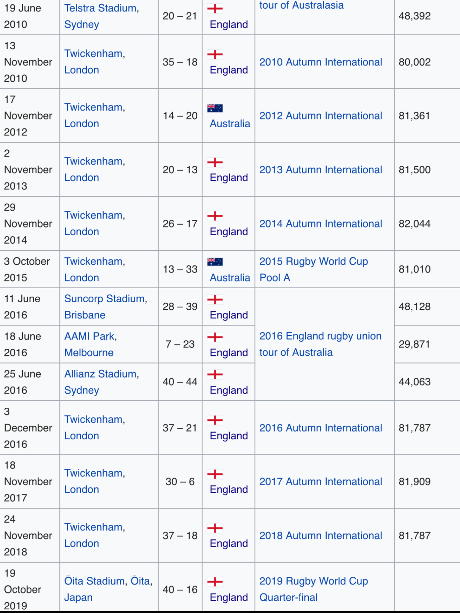Open the 2012 Autumn International link
Viewport: 460px width, 613px height.
pos(321,116)
